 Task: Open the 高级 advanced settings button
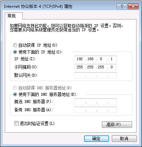point(117,124)
